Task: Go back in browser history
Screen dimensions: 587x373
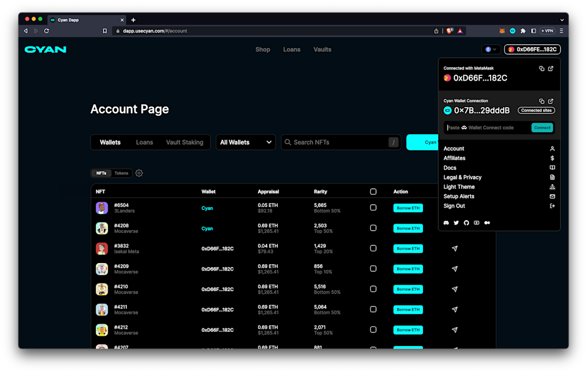Action: click(25, 31)
